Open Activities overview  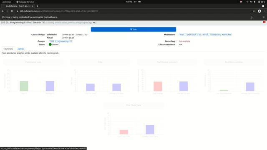point(7,2)
